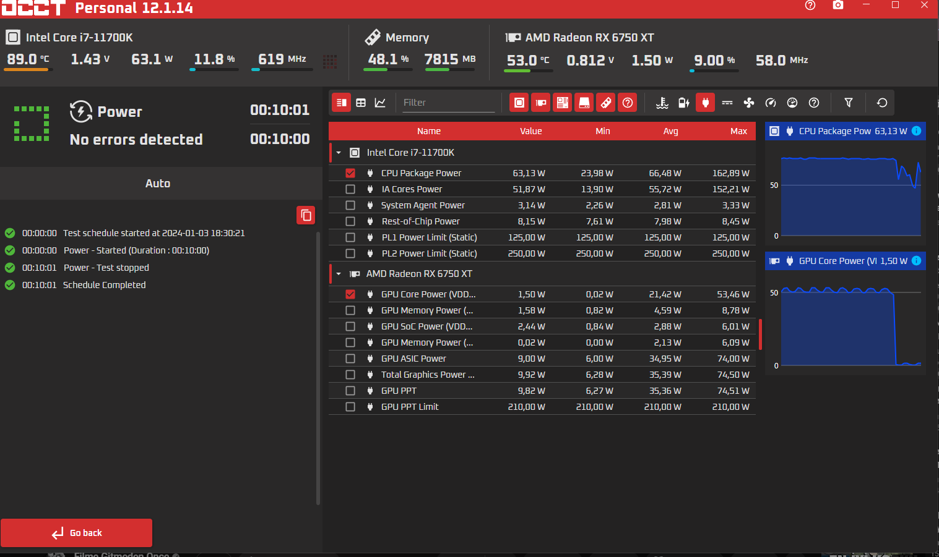939x557 pixels.
Task: Copy the test log to clipboard
Action: (306, 215)
